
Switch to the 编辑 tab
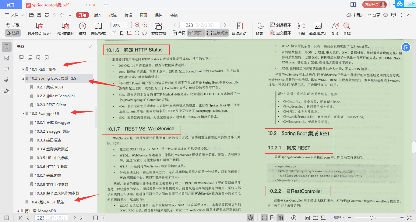pos(128,15)
